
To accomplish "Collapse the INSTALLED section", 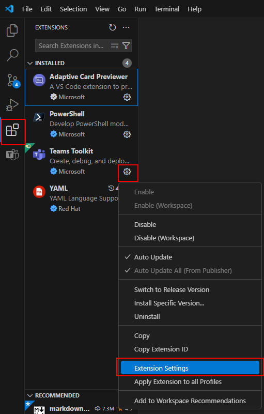I will [30, 63].
